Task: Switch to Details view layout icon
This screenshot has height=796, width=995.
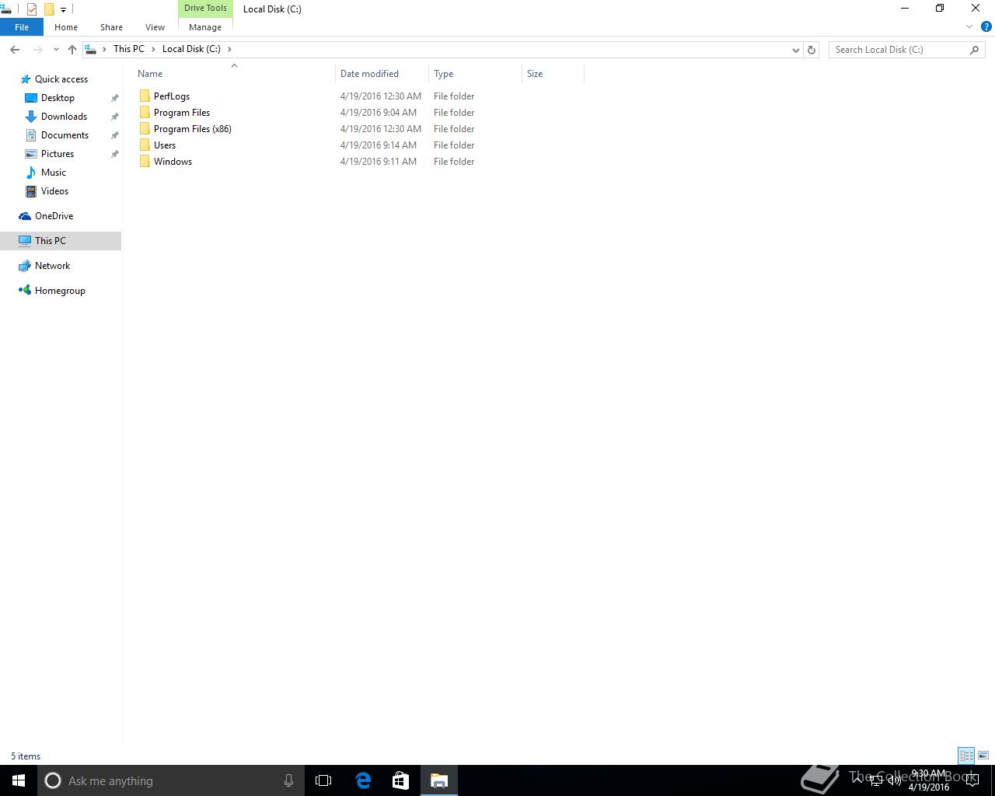Action: [966, 756]
